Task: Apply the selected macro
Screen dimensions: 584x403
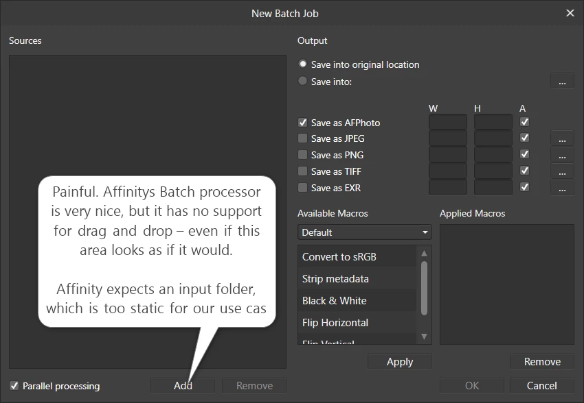Action: point(400,361)
